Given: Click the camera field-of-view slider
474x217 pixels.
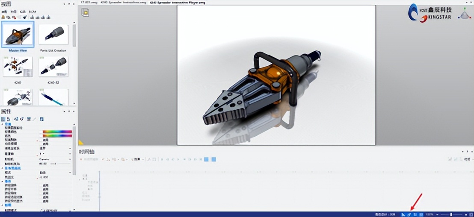Looking at the screenshot, I should point(60,164).
